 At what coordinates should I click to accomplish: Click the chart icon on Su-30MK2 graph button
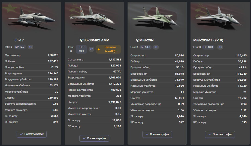84,138
